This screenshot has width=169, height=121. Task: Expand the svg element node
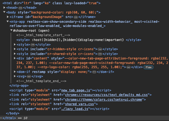click(x=15, y=76)
